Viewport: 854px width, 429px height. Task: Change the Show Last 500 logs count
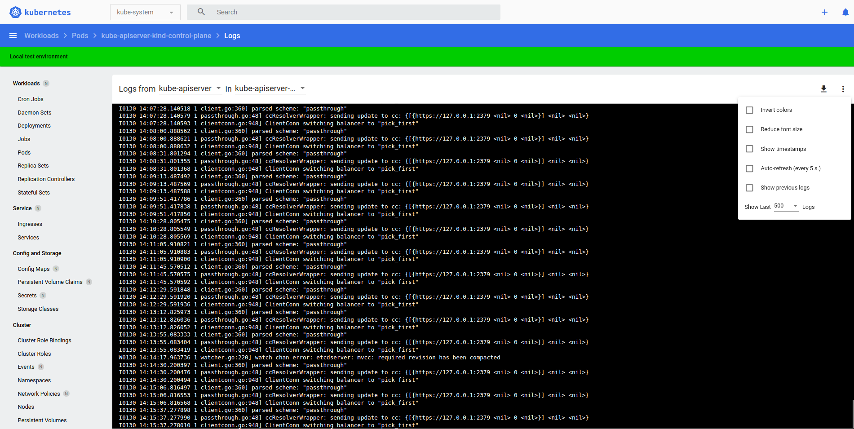click(785, 206)
